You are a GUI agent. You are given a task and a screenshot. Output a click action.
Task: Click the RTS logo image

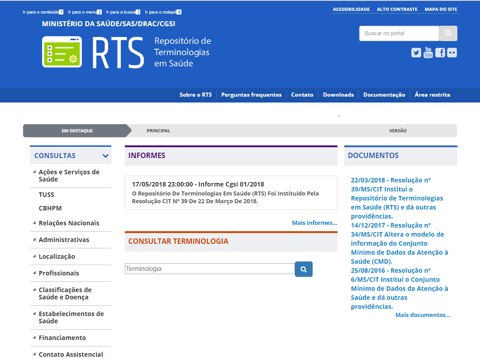click(x=62, y=52)
